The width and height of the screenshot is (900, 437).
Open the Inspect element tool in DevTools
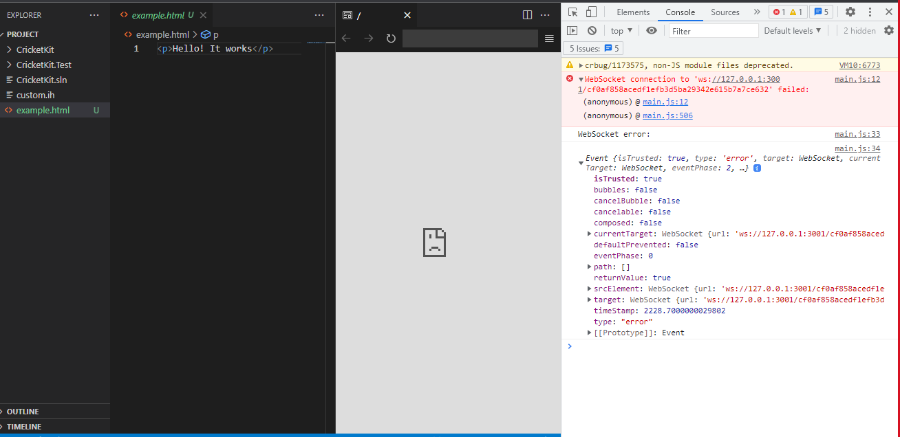(572, 12)
